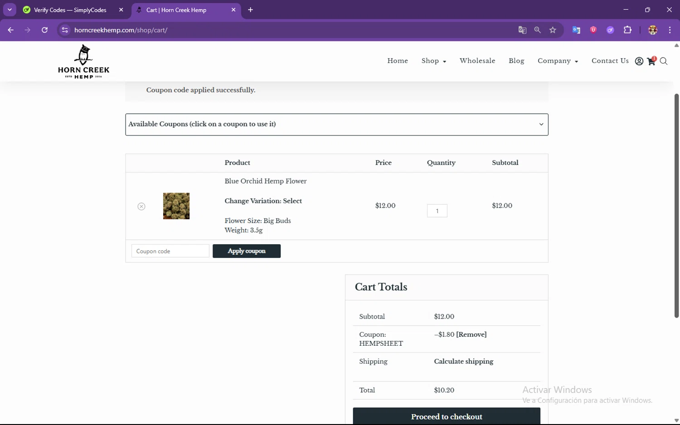The height and width of the screenshot is (425, 680).
Task: Select the Cart | Horn Creek Hemp tab
Action: coord(176,10)
